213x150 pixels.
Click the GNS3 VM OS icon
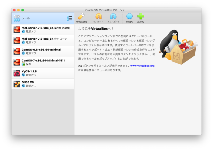(17, 84)
